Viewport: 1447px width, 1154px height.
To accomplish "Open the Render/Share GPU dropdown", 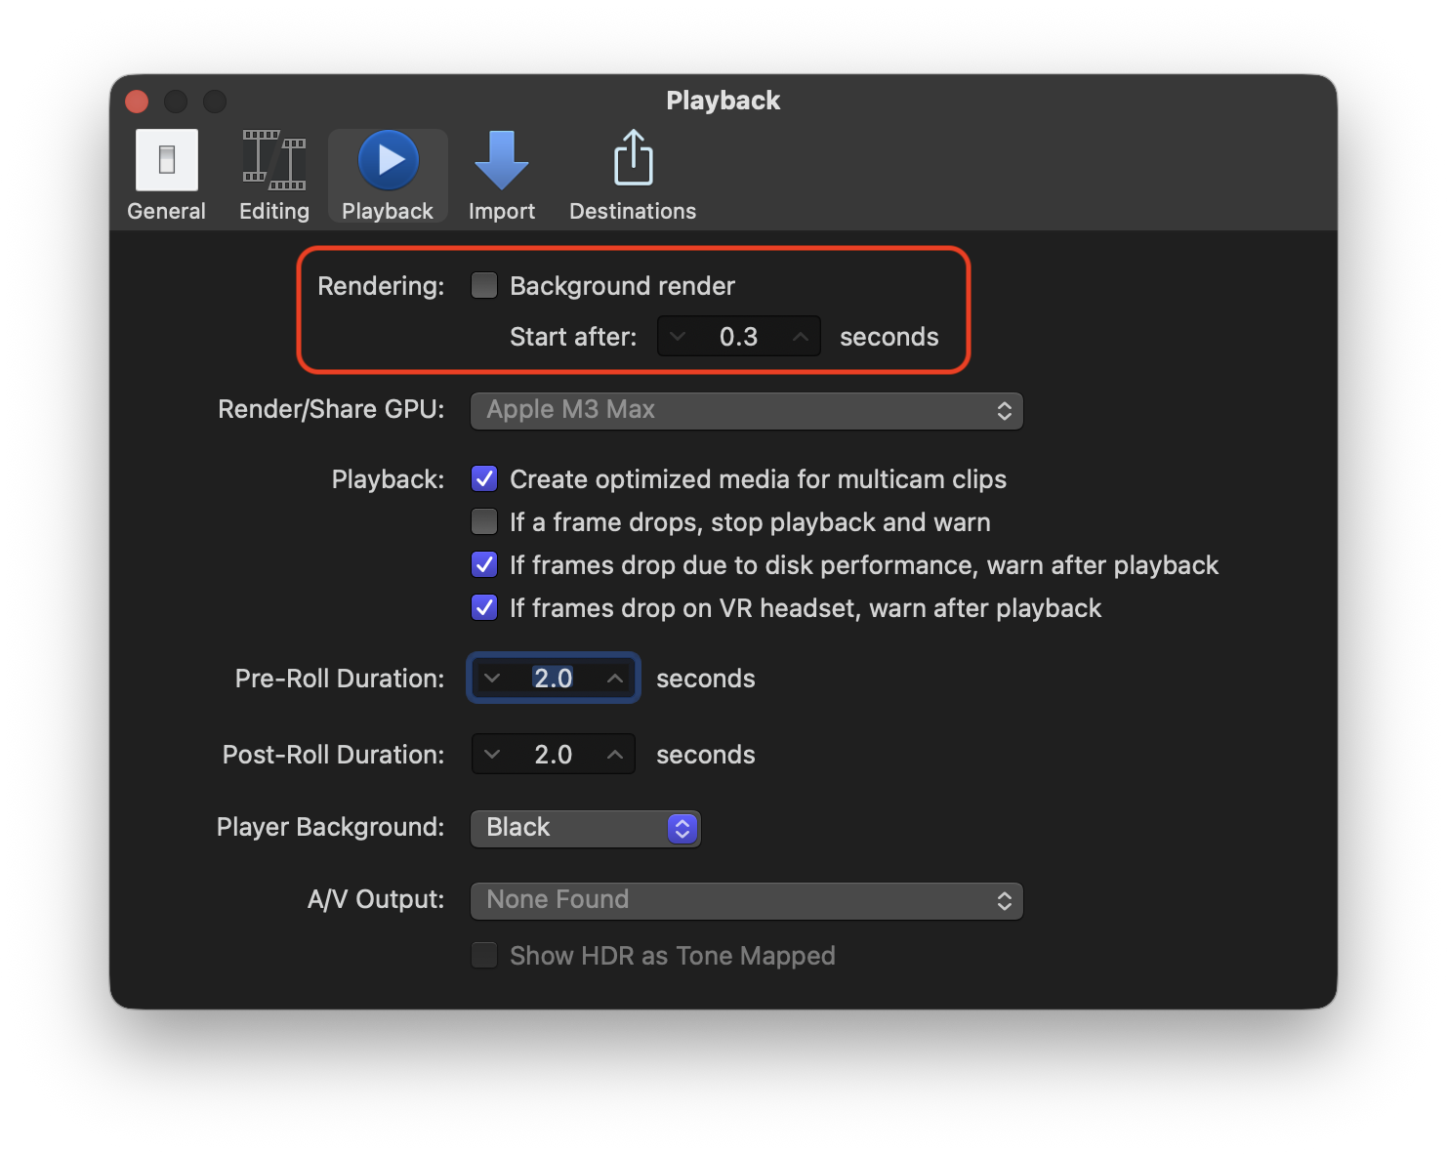I will (x=746, y=411).
